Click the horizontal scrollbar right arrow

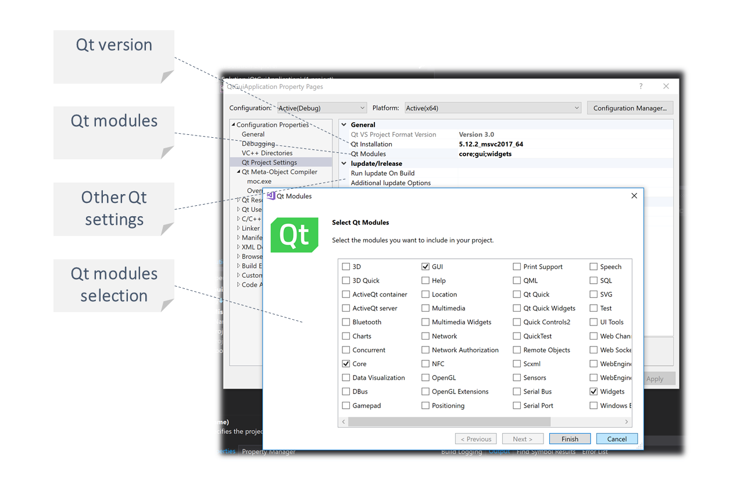tap(626, 421)
